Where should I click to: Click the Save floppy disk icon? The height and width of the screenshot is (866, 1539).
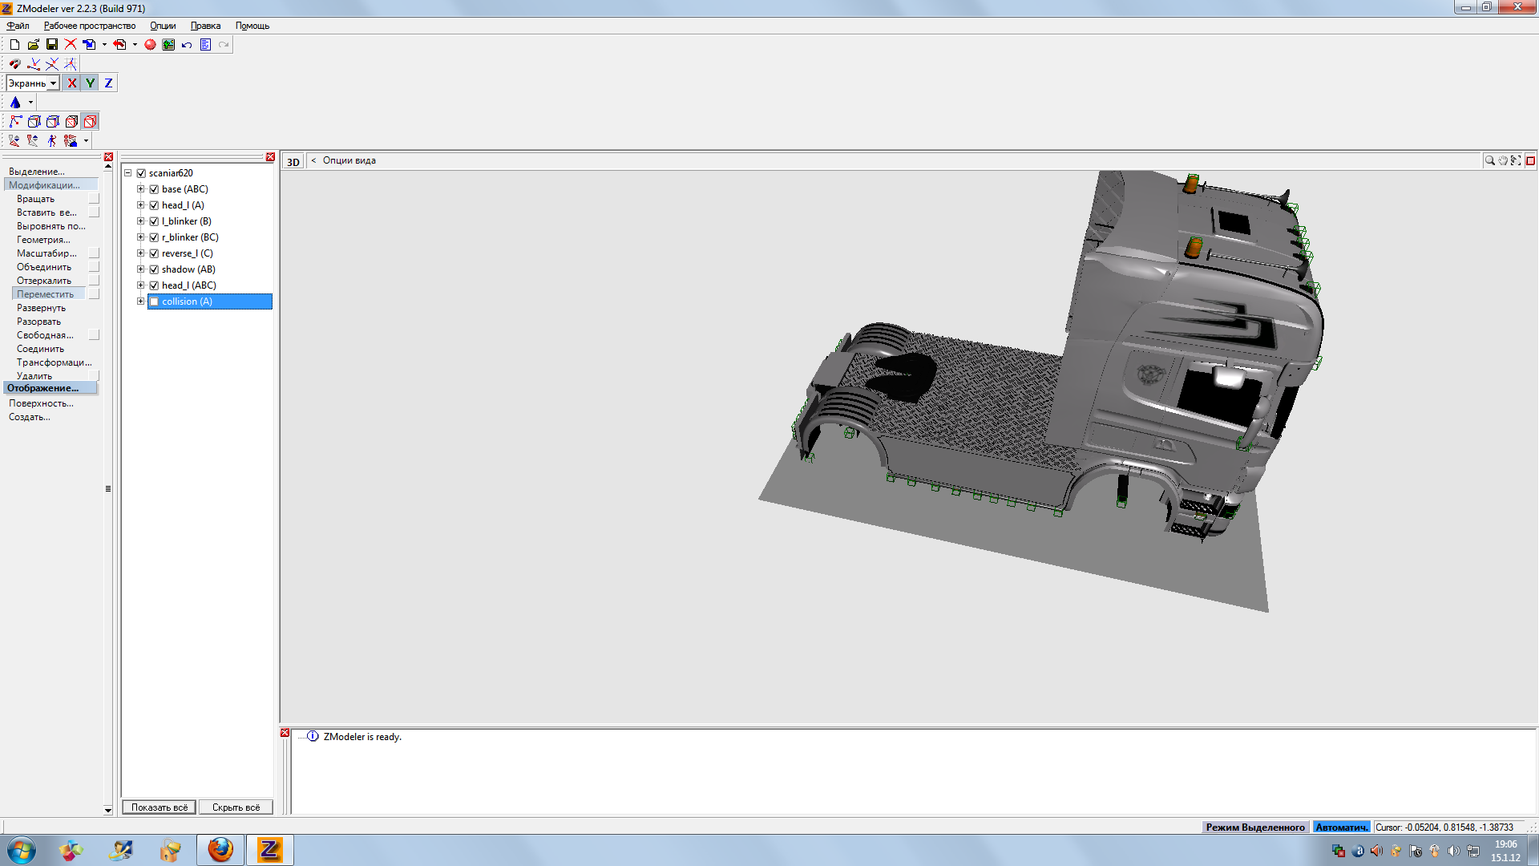click(52, 45)
